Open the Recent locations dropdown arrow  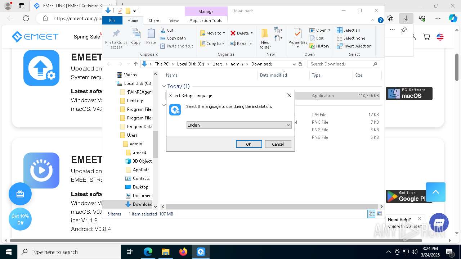[128, 64]
